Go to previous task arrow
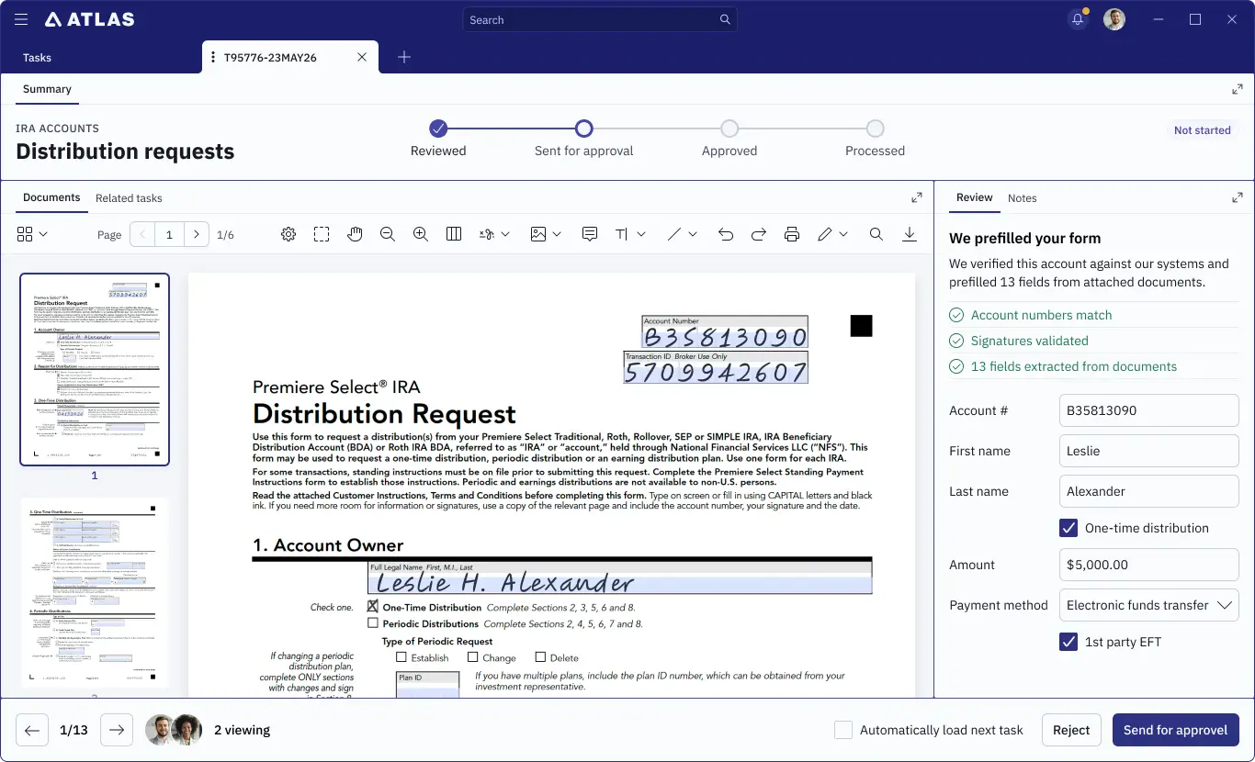Image resolution: width=1255 pixels, height=762 pixels. click(x=32, y=730)
